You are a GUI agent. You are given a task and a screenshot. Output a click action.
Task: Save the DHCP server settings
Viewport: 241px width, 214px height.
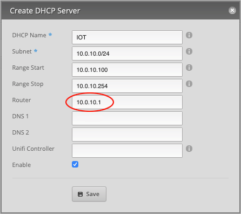click(x=89, y=194)
